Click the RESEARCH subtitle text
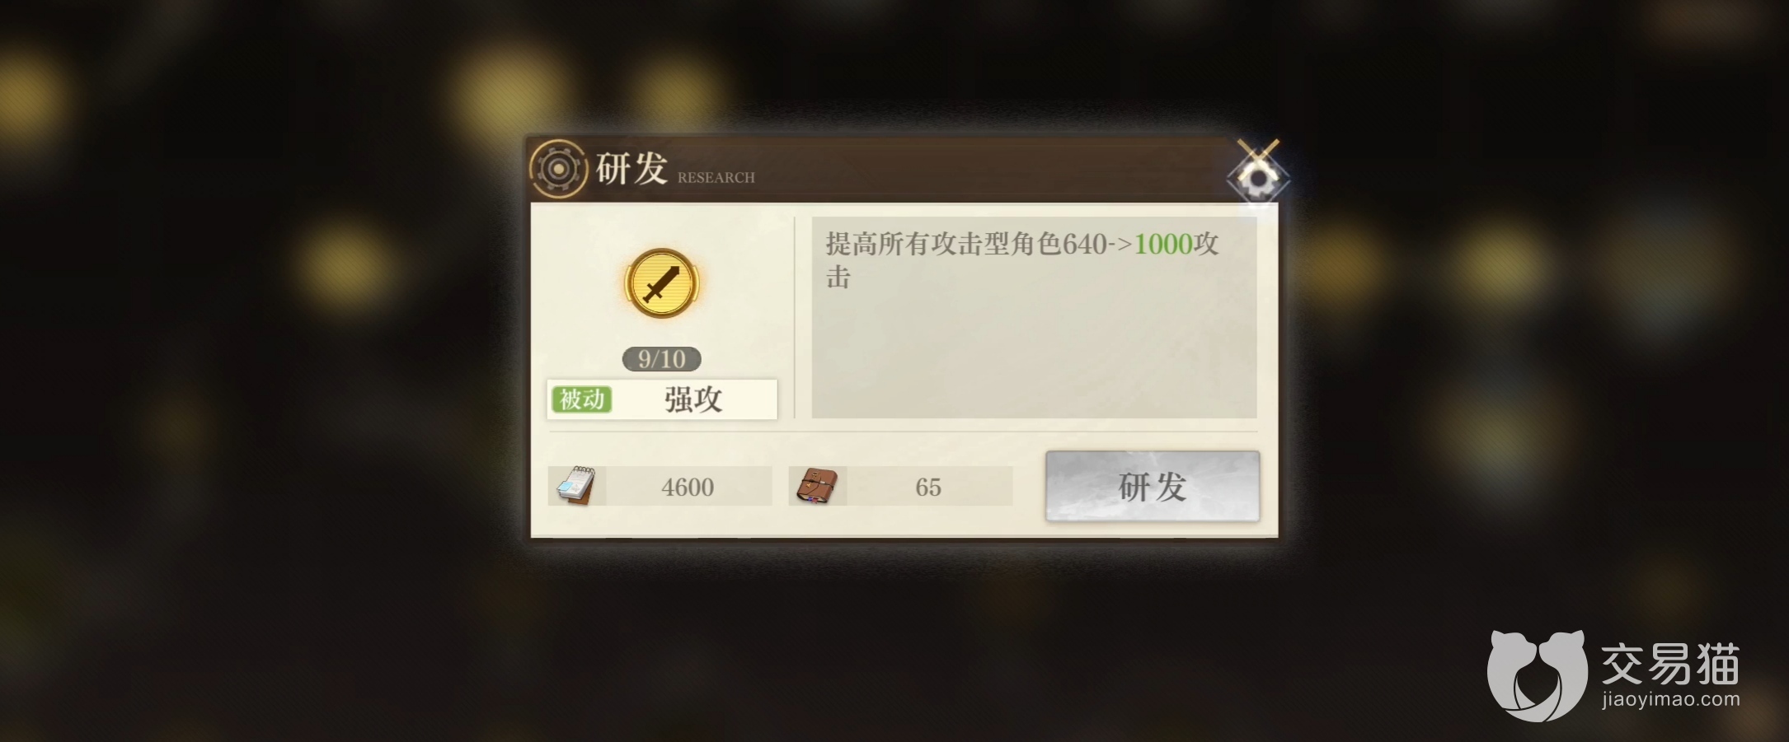Viewport: 1789px width, 742px height. [716, 177]
